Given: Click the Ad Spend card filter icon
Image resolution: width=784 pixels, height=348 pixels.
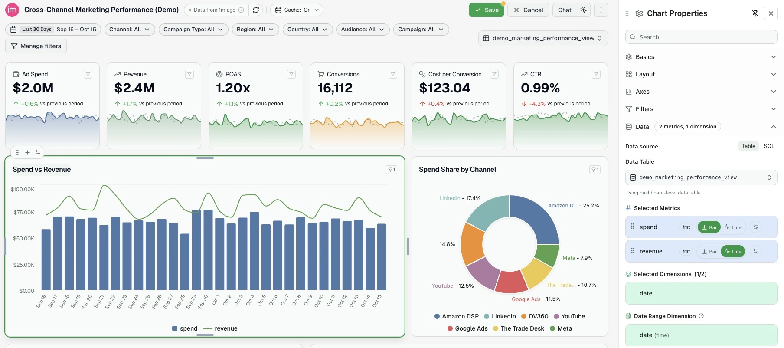Looking at the screenshot, I should pyautogui.click(x=88, y=74).
